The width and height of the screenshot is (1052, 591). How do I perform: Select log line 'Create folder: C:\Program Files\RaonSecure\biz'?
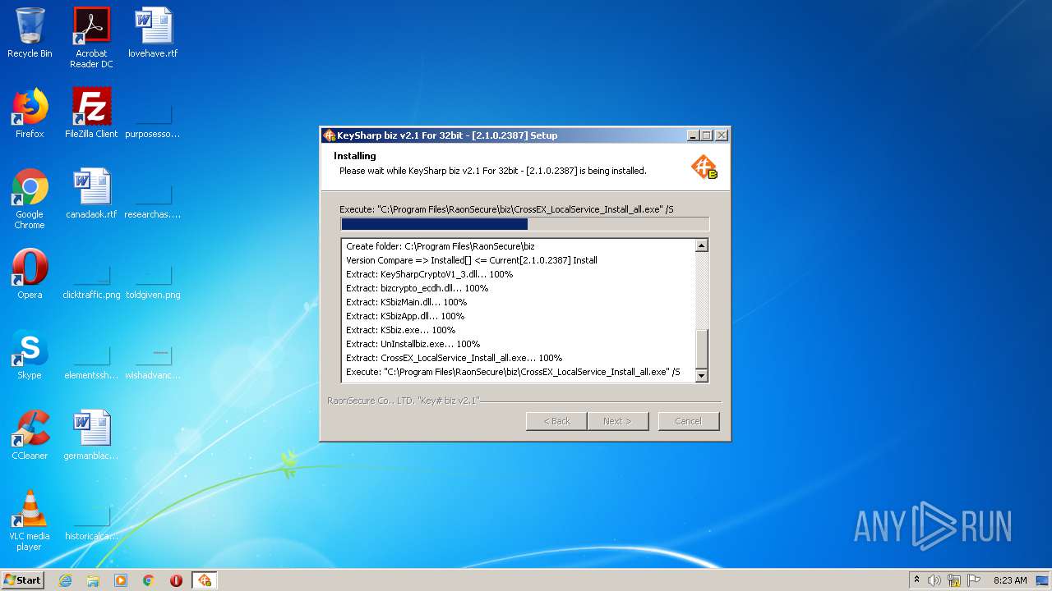pyautogui.click(x=440, y=246)
